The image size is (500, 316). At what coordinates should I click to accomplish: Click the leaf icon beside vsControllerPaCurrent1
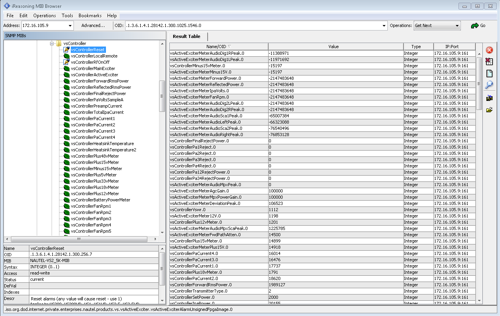click(66, 118)
